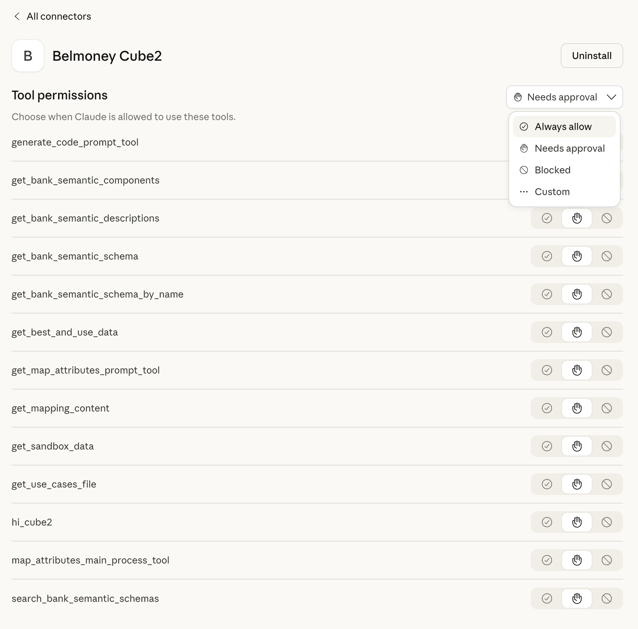Screen dimensions: 638x629
Task: Block the search_bank_semantic_schemas tool
Action: coord(606,598)
